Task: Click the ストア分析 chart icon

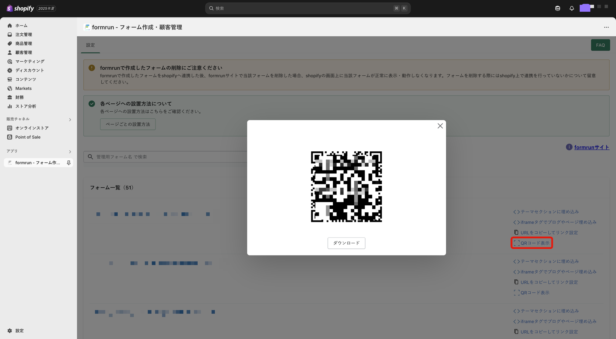Action: point(10,106)
